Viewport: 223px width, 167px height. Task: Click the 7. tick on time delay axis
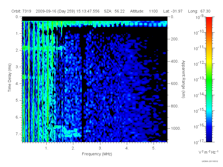tap(17, 134)
